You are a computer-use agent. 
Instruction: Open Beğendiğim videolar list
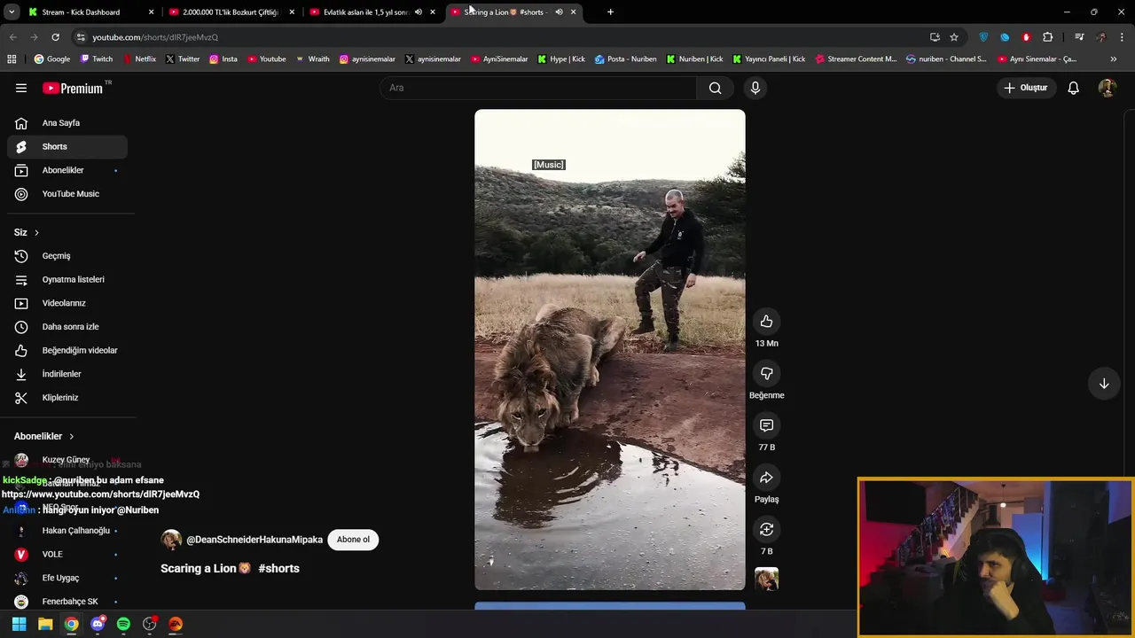[67, 350]
